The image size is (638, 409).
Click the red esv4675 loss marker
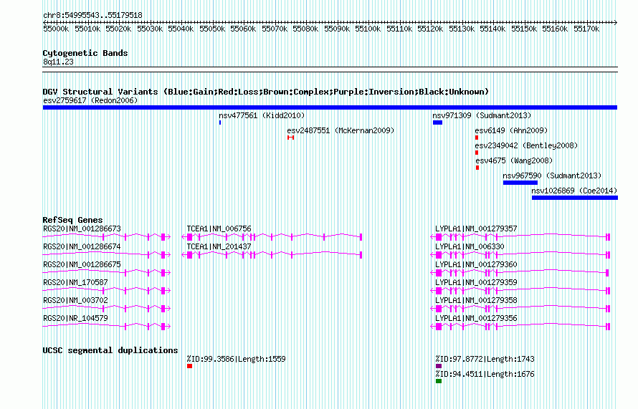477,168
